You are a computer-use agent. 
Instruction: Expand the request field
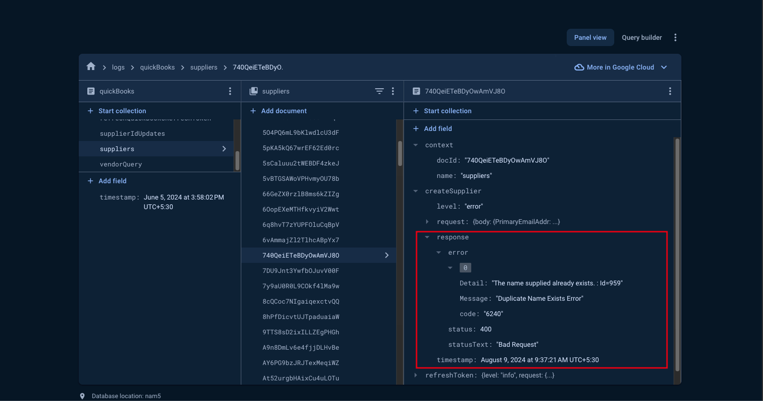(x=427, y=222)
